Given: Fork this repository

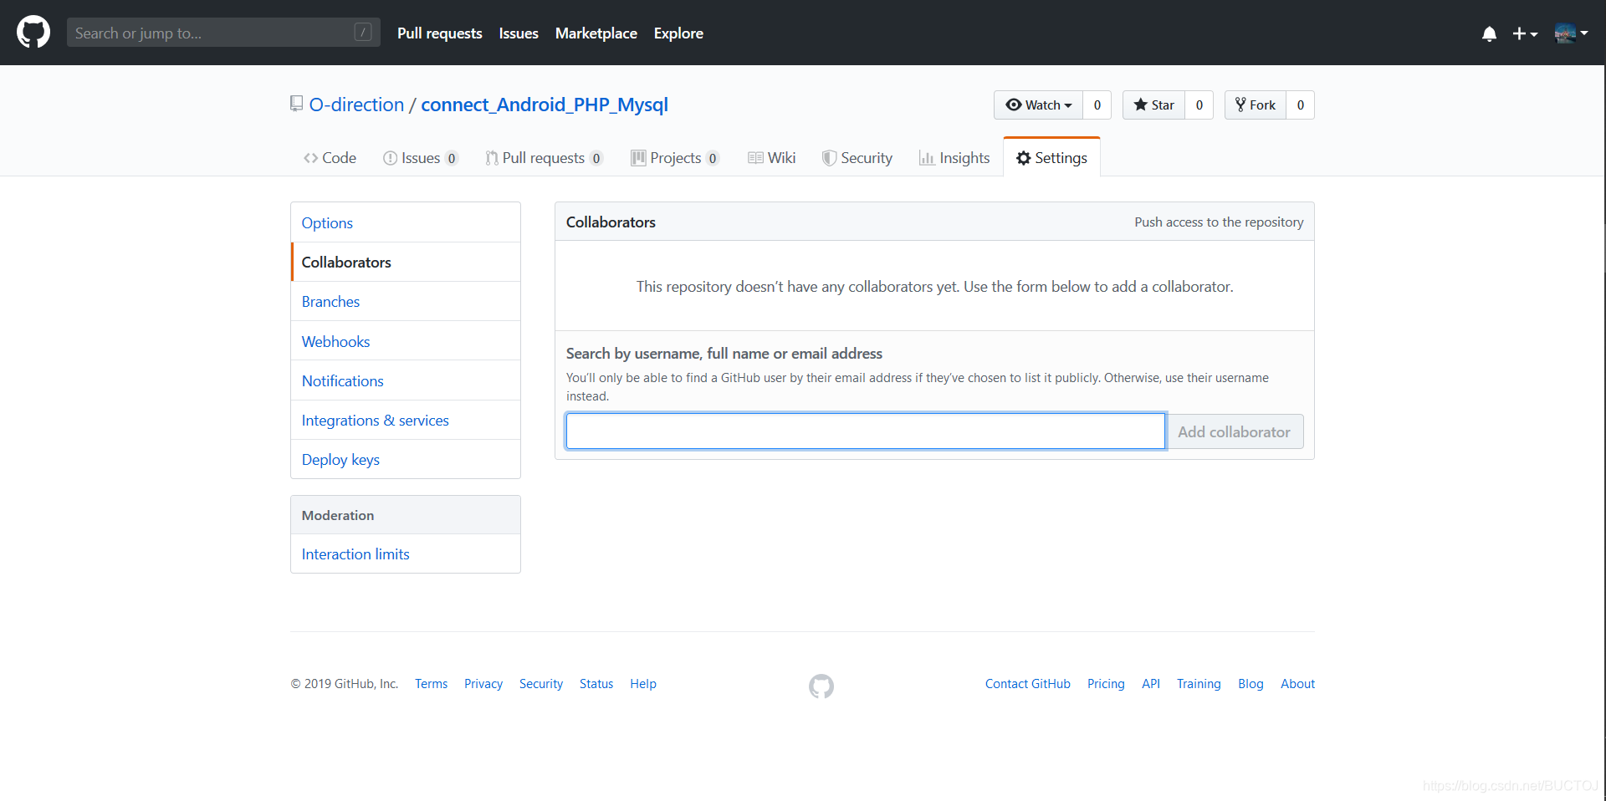Looking at the screenshot, I should pos(1255,105).
